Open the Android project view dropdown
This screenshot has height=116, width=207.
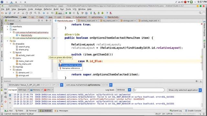tap(13, 21)
